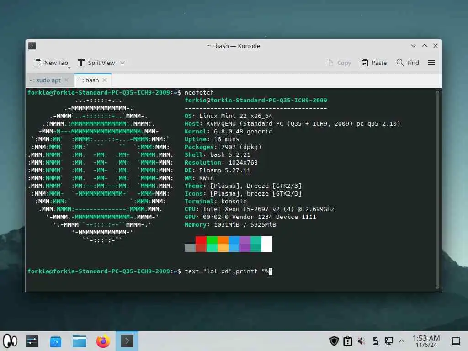
Task: Click the terminal command line cursor
Action: (x=271, y=271)
